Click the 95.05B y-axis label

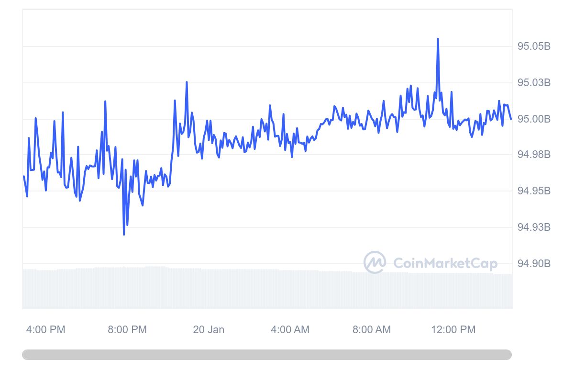534,46
